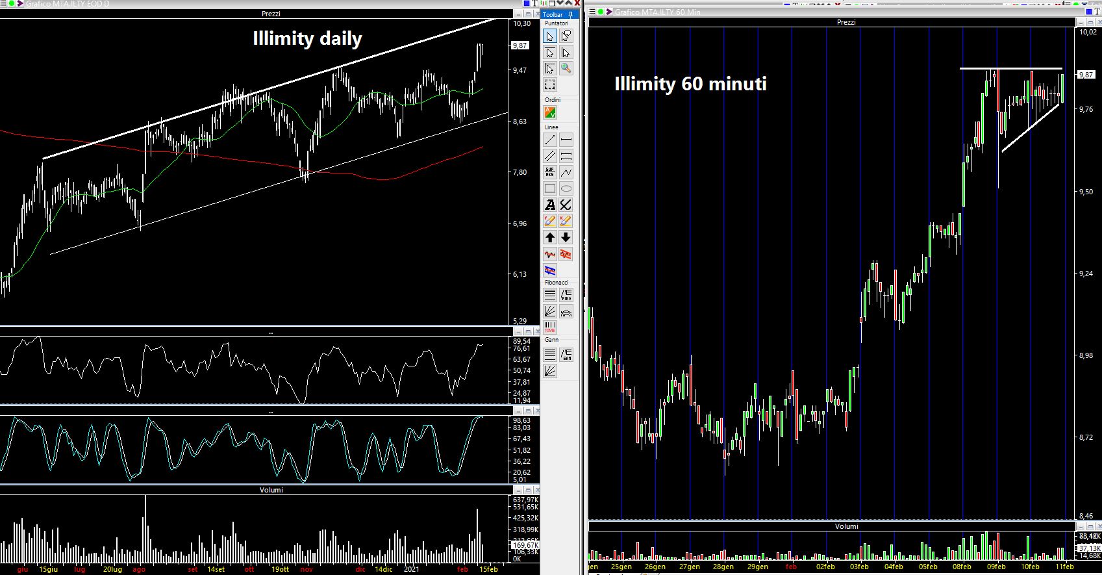Image resolution: width=1102 pixels, height=575 pixels.
Task: Select the red oscillating line study tool
Action: [550, 254]
